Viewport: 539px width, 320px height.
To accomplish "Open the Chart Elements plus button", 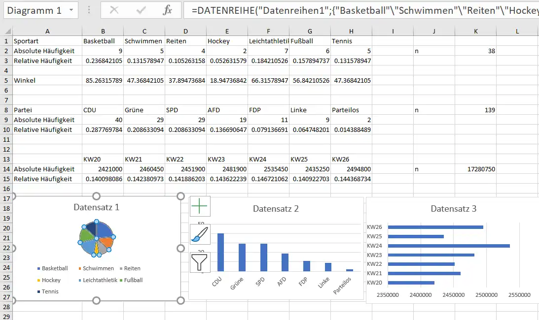I will coord(200,206).
